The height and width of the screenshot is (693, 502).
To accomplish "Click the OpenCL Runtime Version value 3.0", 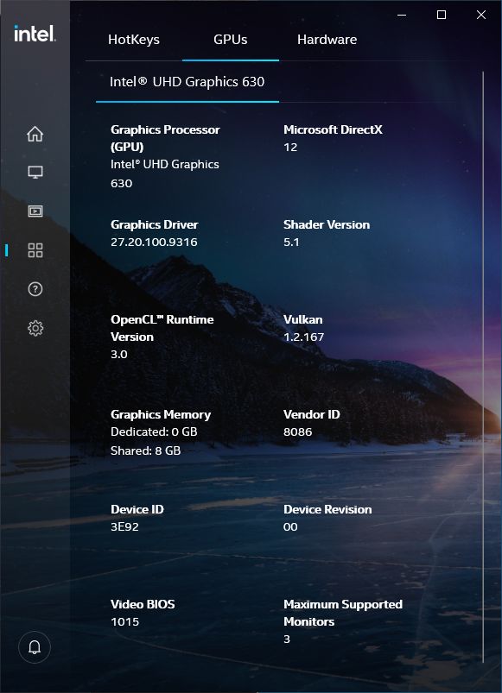I will 119,355.
